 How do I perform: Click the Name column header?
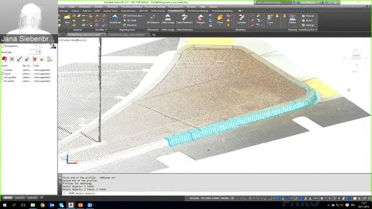coord(4,66)
